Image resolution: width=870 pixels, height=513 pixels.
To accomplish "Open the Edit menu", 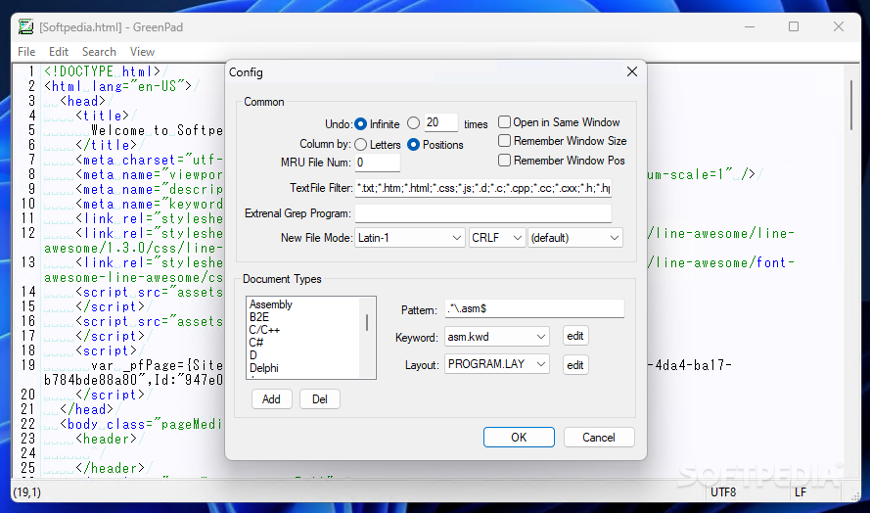I will point(59,52).
